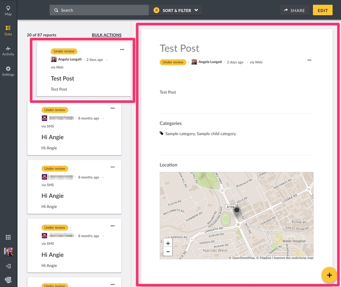
Task: Zoom in on the location map
Action: pos(168,243)
